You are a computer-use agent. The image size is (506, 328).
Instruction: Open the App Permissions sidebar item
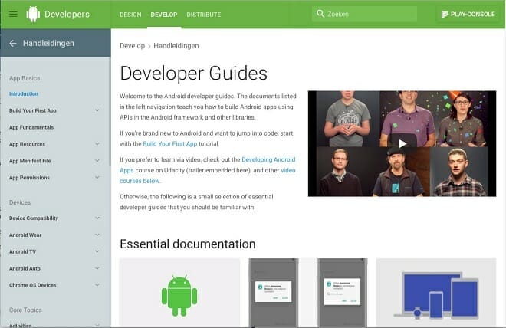[x=29, y=177]
